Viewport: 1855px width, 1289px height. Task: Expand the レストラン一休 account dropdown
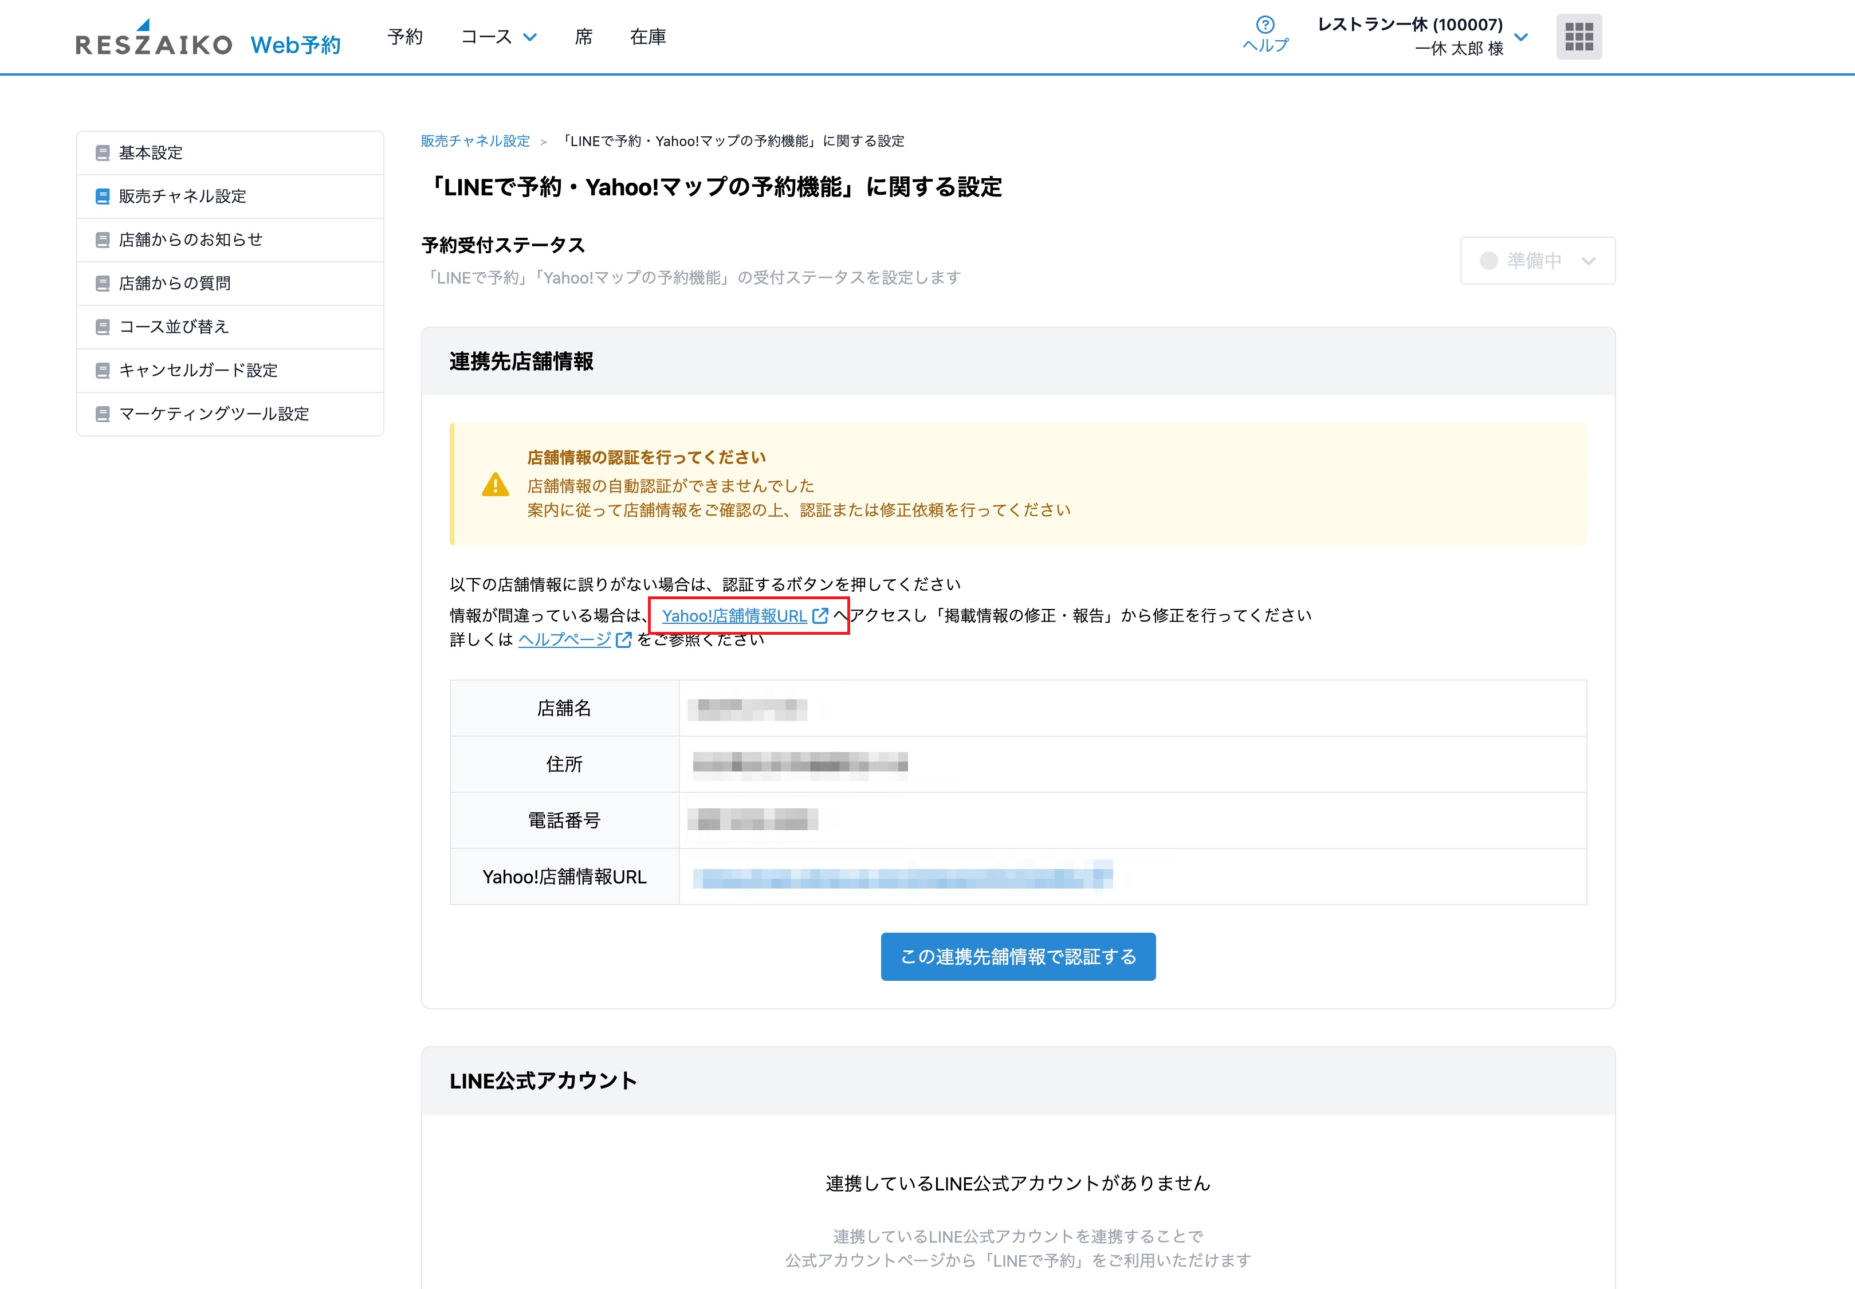tap(1520, 37)
